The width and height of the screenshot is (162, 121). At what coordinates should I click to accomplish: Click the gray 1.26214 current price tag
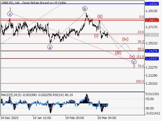point(152,35)
